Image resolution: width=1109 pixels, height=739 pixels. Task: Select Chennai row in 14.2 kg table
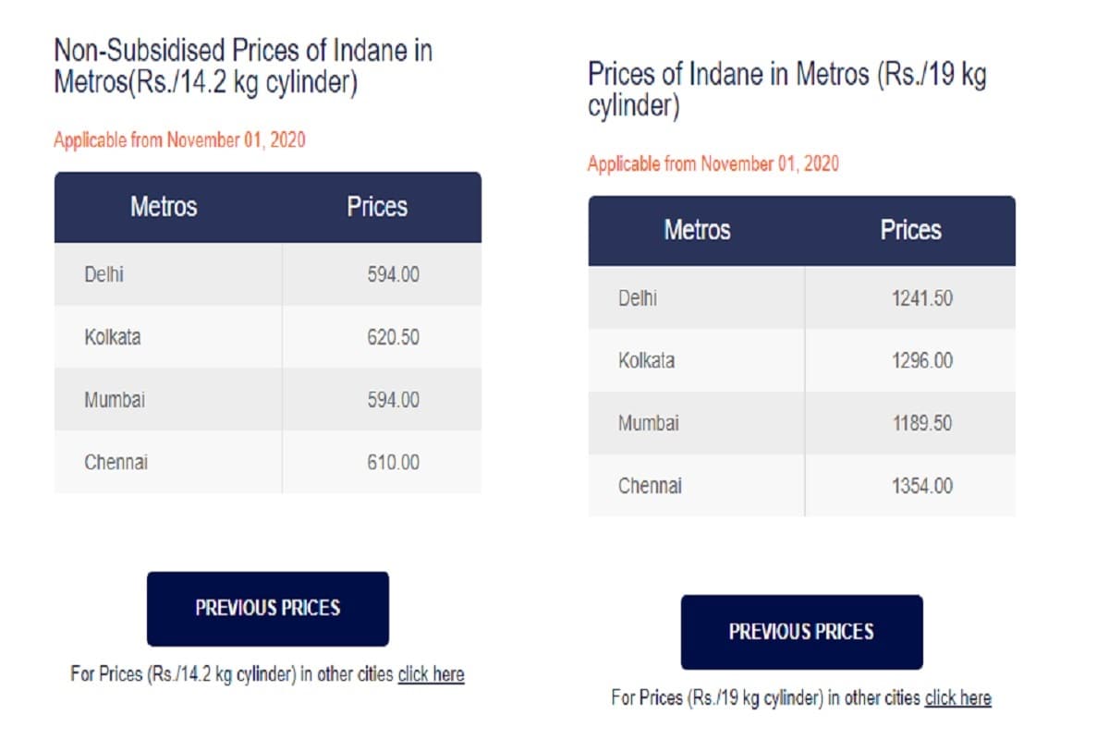268,462
